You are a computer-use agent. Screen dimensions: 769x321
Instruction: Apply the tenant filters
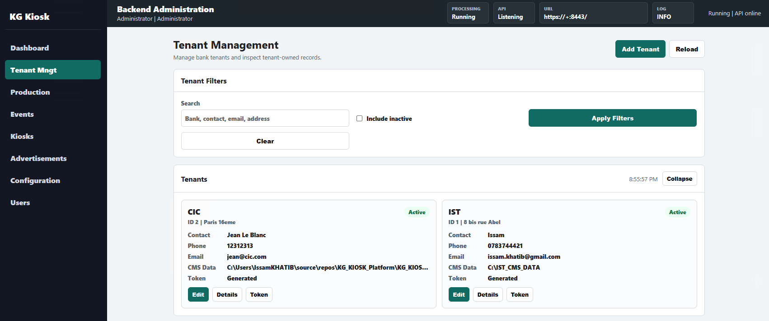coord(612,118)
